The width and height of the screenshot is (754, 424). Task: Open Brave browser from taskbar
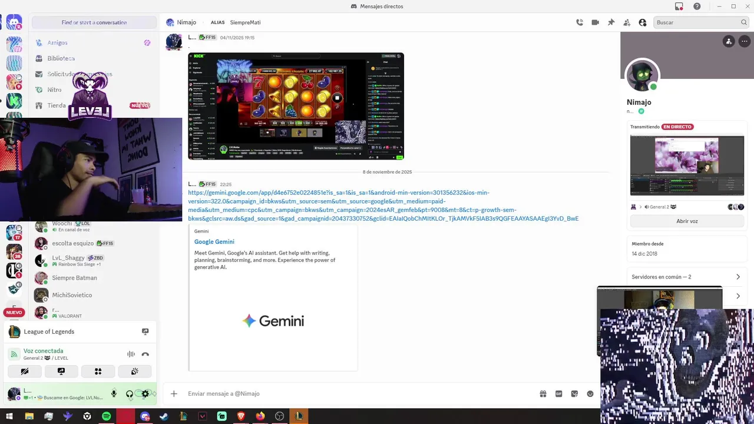241,416
